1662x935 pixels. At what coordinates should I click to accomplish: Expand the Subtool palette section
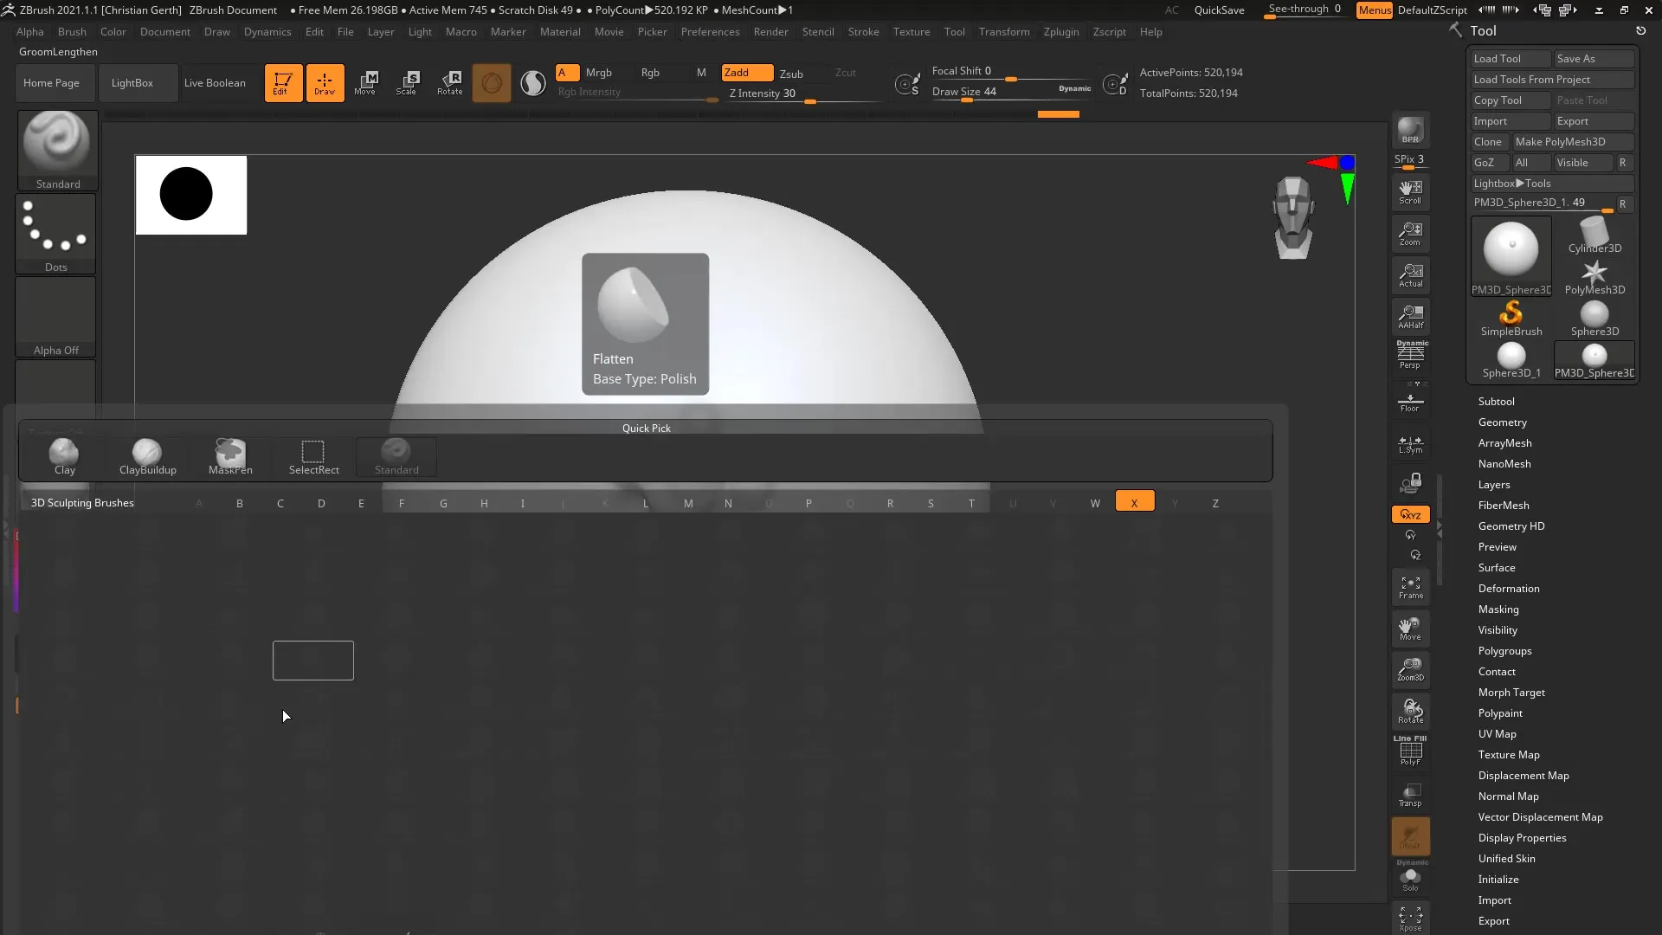1496,402
